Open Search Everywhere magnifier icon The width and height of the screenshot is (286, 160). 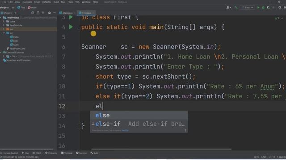[x=280, y=8]
